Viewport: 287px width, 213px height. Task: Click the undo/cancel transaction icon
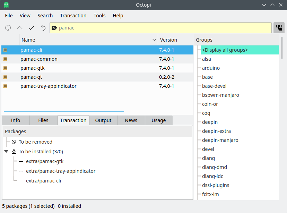[43, 28]
